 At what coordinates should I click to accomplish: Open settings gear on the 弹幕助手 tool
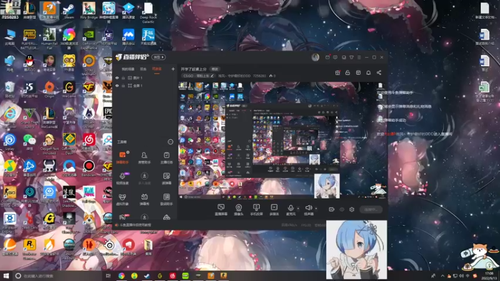[128, 152]
